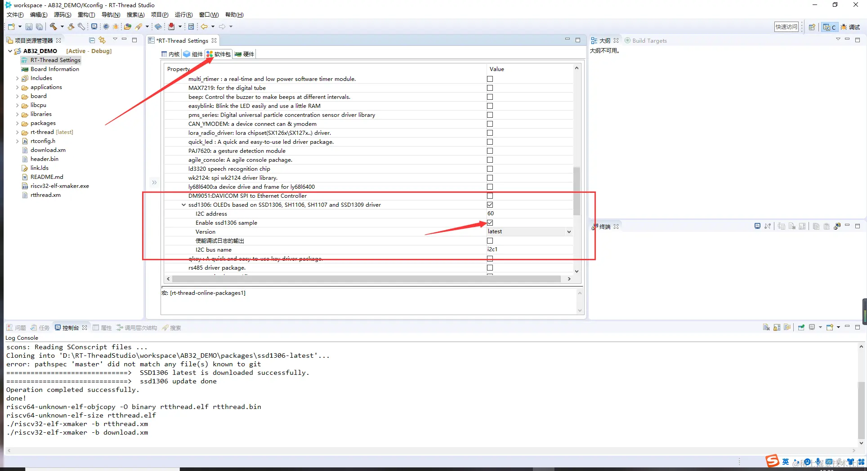Collapse the AB32_DEMO project node
This screenshot has height=471, width=867.
(x=10, y=51)
